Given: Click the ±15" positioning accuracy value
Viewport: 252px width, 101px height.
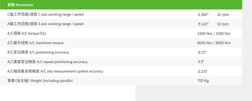Looking at the screenshot, I should [202, 52].
